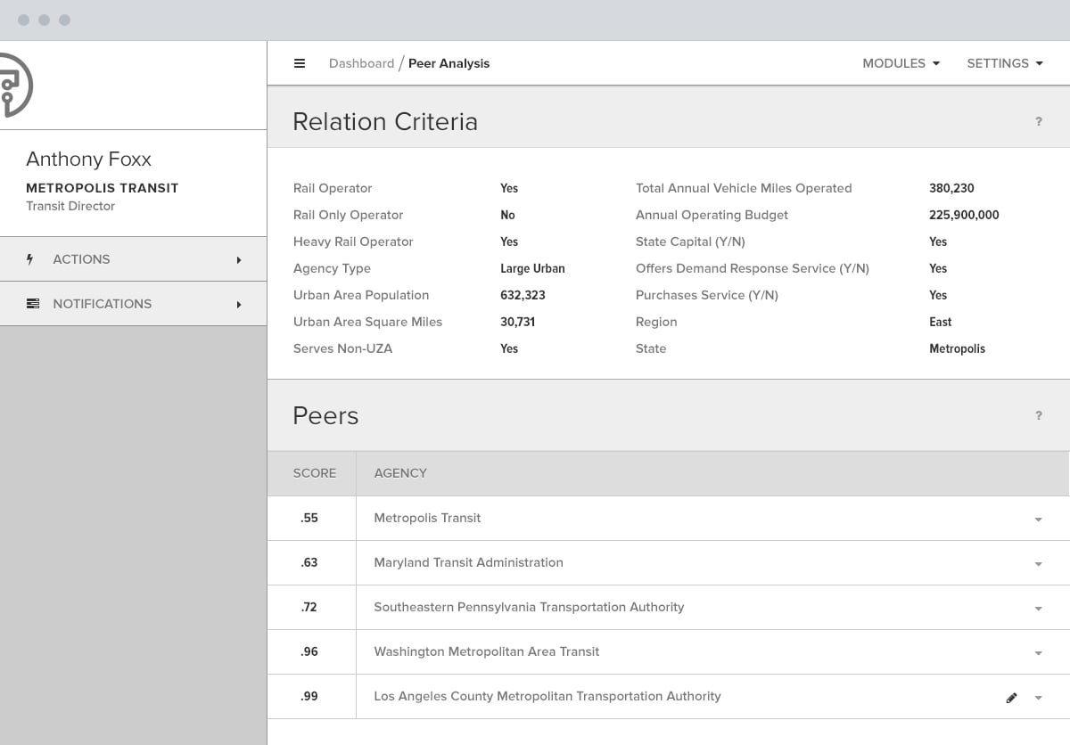This screenshot has width=1070, height=745.
Task: Click the Notifications list icon
Action: pyautogui.click(x=33, y=304)
